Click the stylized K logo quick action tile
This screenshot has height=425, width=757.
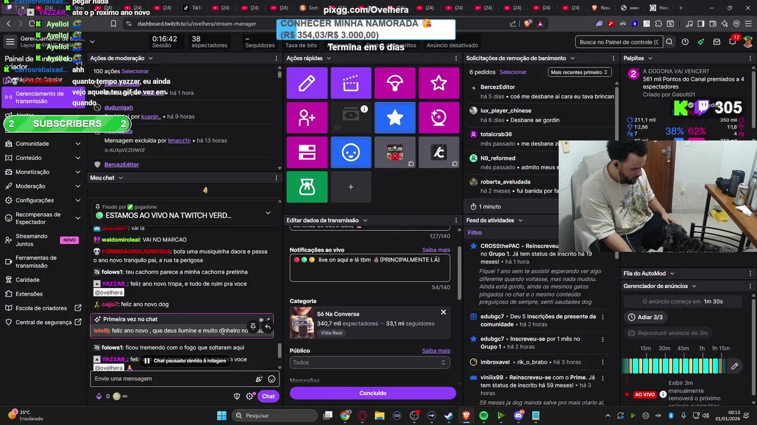(x=439, y=152)
